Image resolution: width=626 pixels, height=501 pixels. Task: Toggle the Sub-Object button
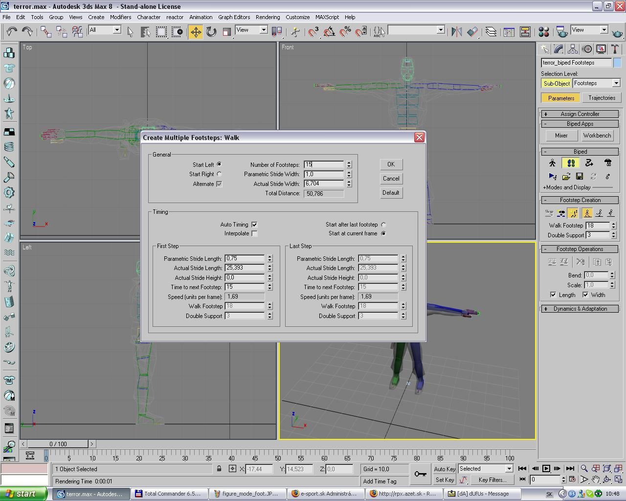[x=557, y=83]
